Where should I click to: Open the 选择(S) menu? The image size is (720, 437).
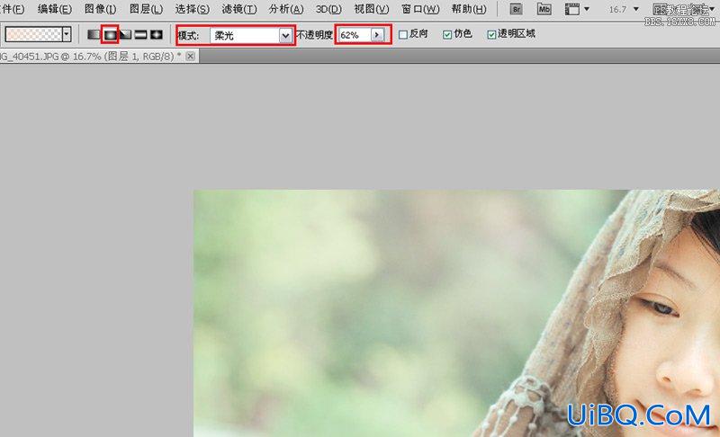[x=192, y=9]
